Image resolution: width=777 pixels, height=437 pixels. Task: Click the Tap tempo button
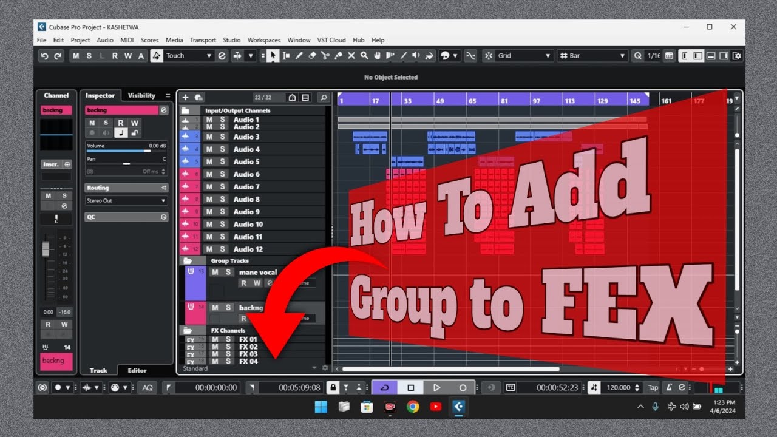coord(653,387)
